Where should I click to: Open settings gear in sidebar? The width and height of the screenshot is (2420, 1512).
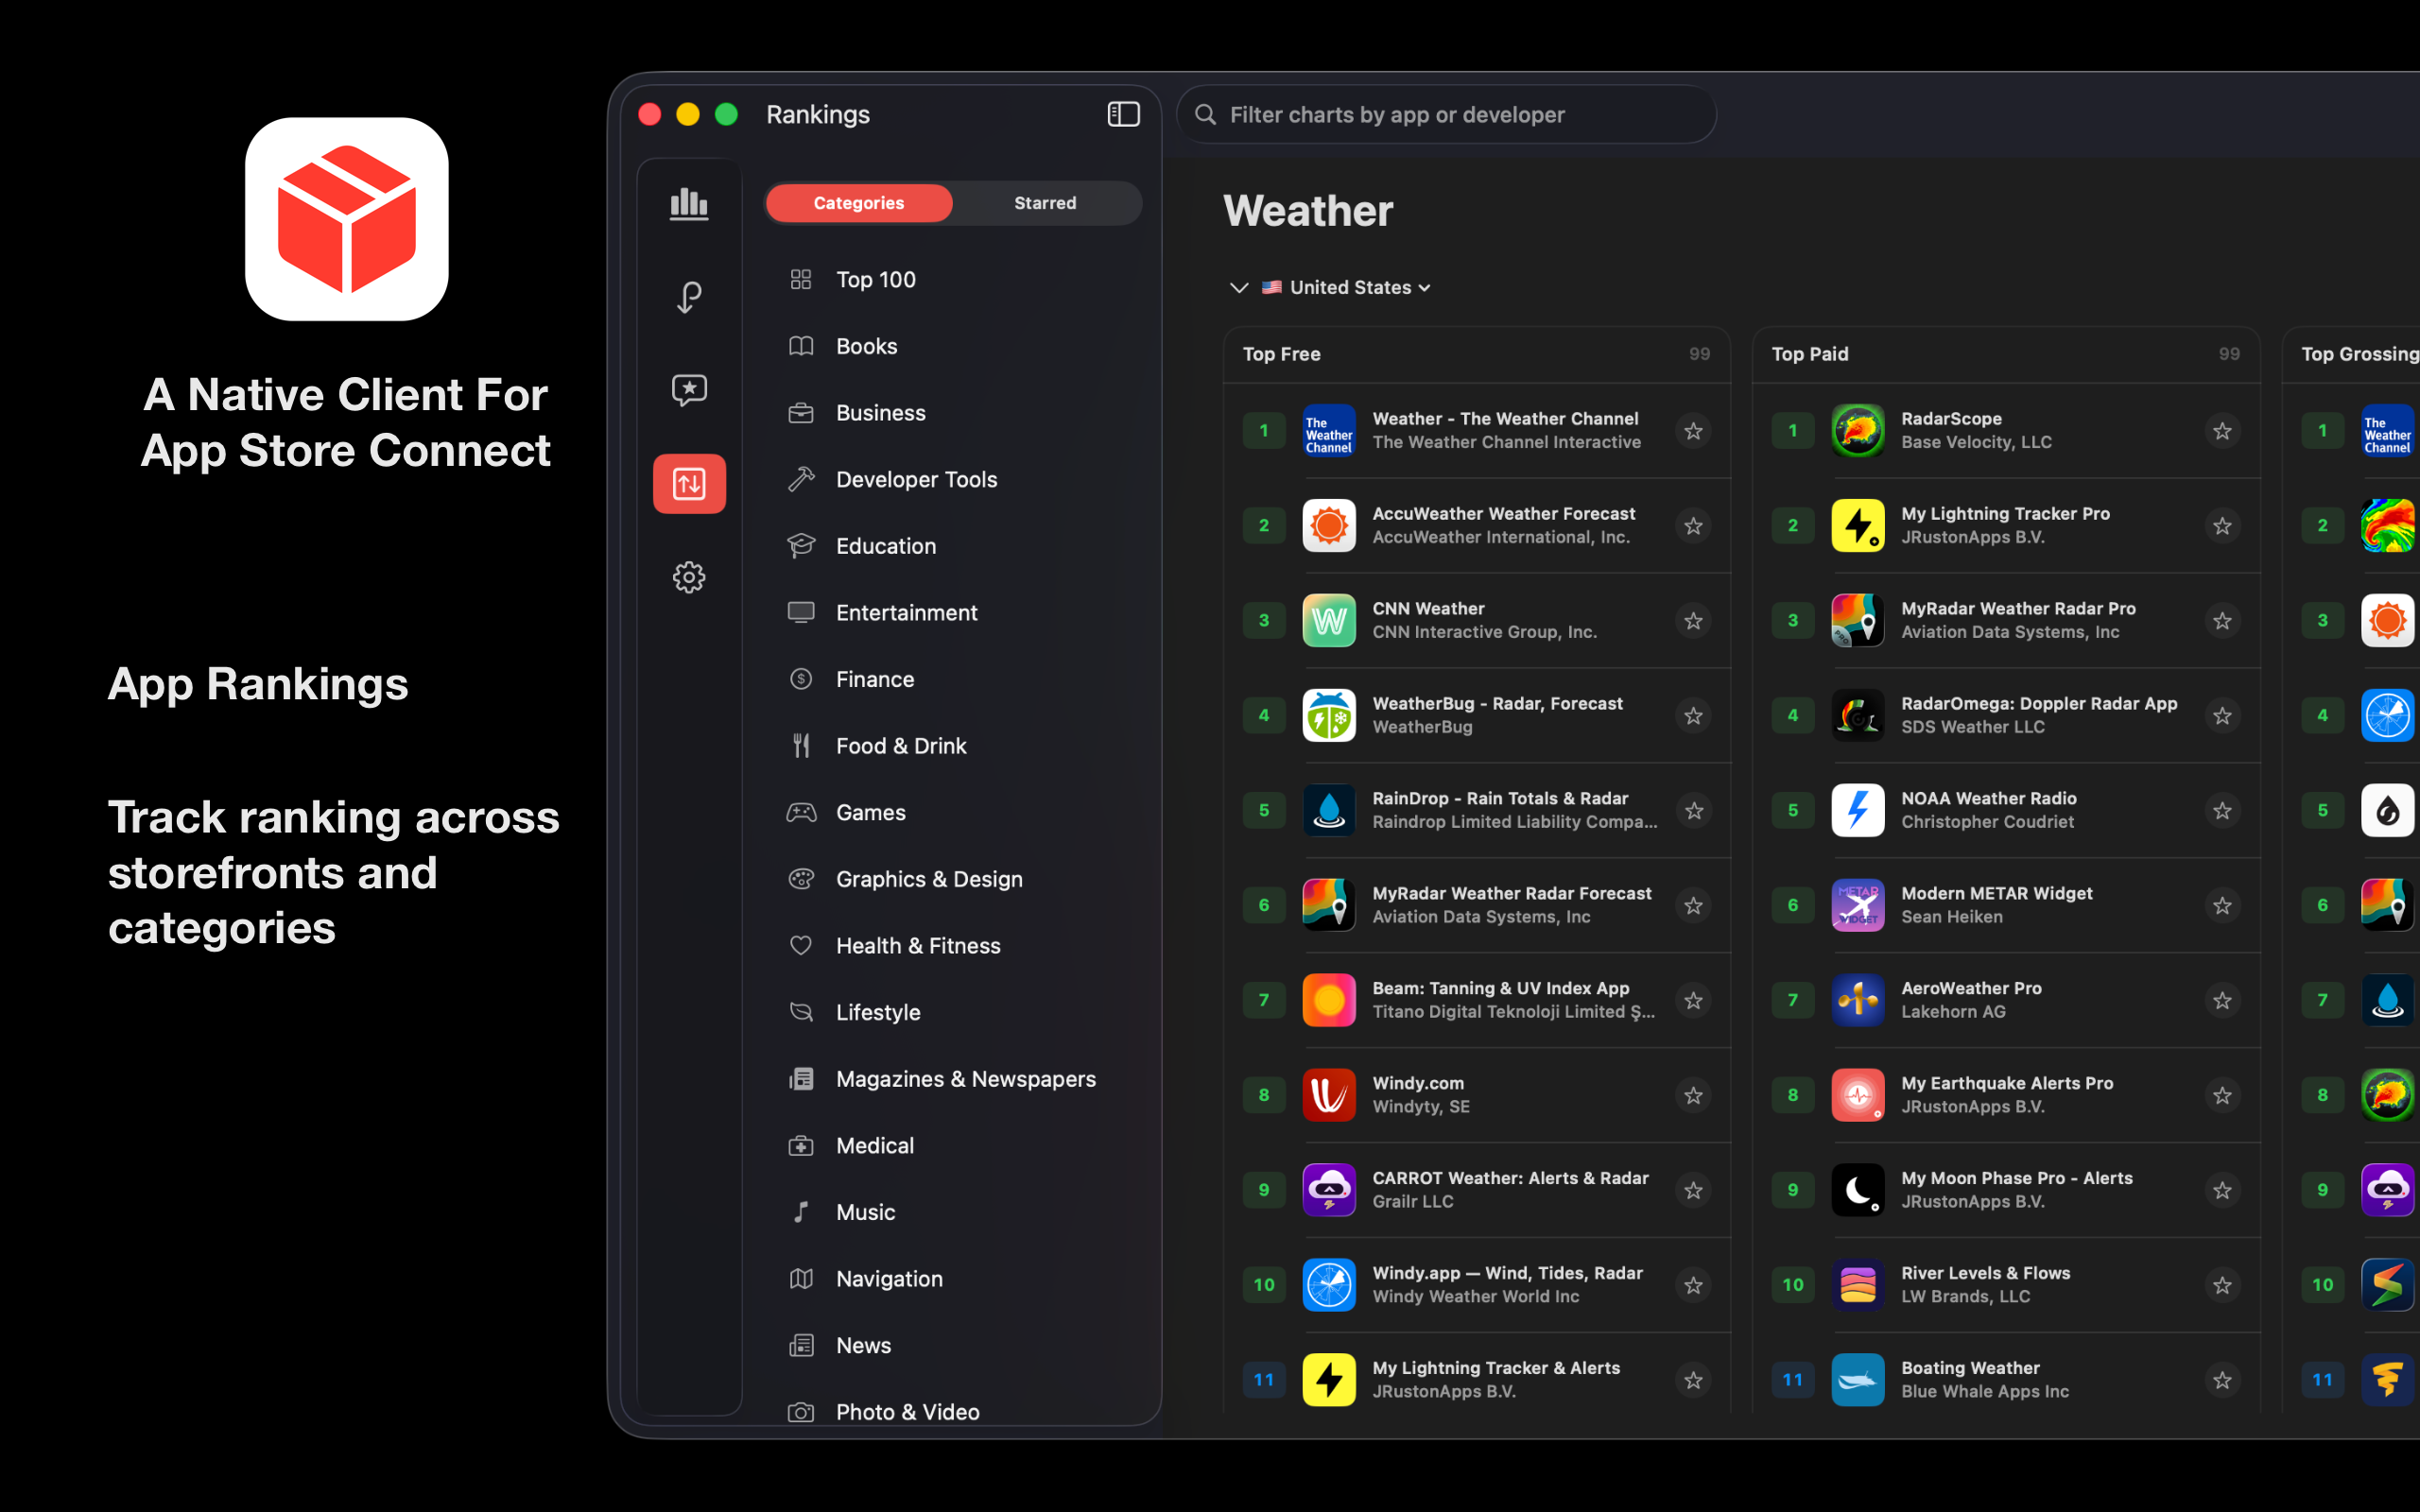point(689,577)
